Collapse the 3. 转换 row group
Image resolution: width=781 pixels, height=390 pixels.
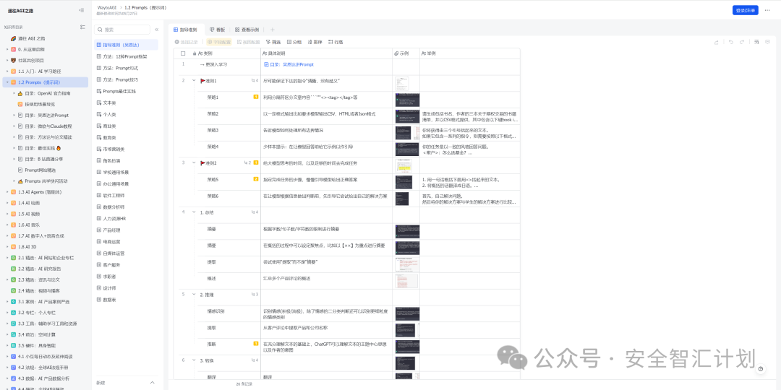(195, 360)
